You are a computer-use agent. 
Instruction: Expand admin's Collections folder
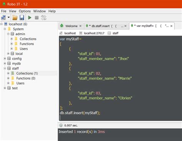point(12,39)
